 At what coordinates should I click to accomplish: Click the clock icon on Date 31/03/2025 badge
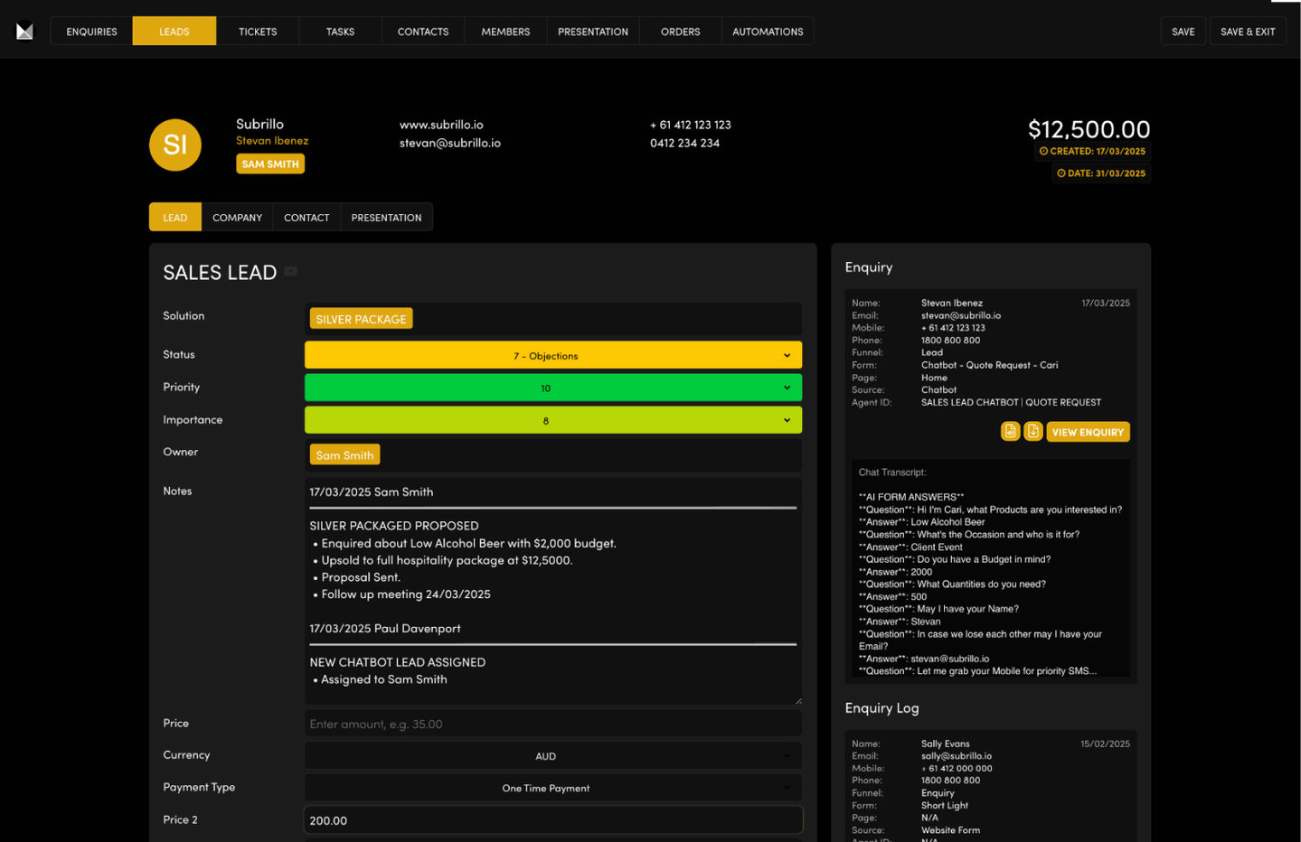click(x=1061, y=173)
